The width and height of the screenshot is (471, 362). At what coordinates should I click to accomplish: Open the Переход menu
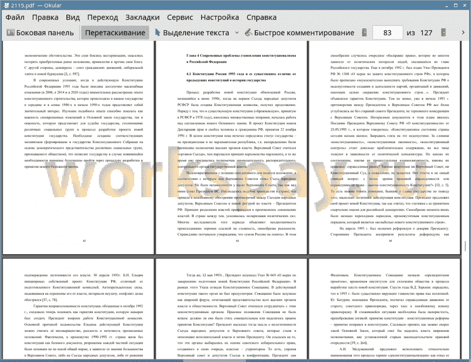[103, 17]
